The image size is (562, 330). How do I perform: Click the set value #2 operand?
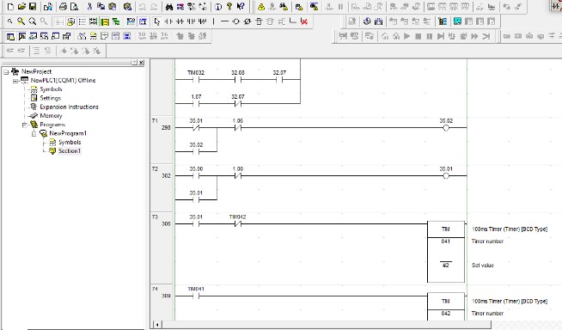point(446,266)
